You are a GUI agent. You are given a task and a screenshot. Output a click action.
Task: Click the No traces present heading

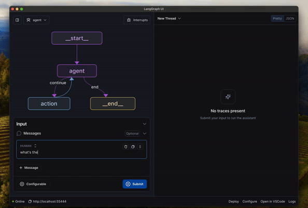[x=228, y=111]
